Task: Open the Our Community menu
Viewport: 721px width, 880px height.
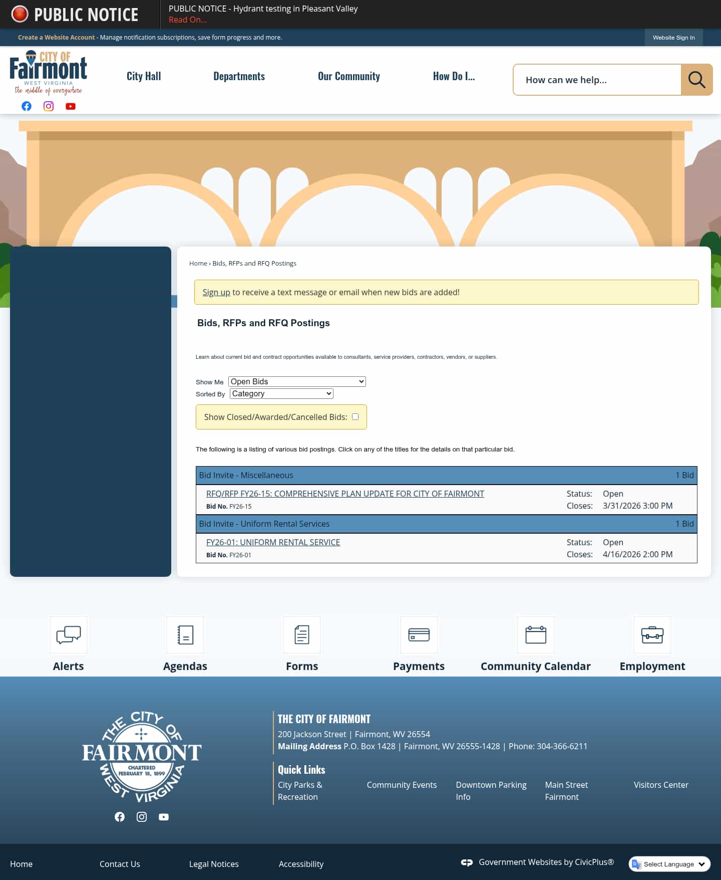Action: click(x=349, y=76)
